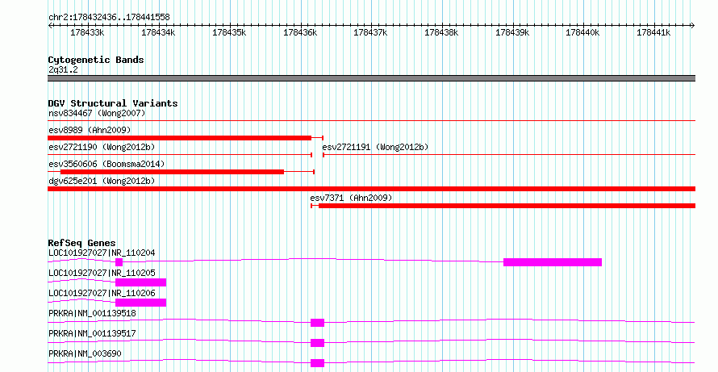Click the chr2:178432436..178441558 coordinate label
This screenshot has height=372, width=718.
coord(109,17)
